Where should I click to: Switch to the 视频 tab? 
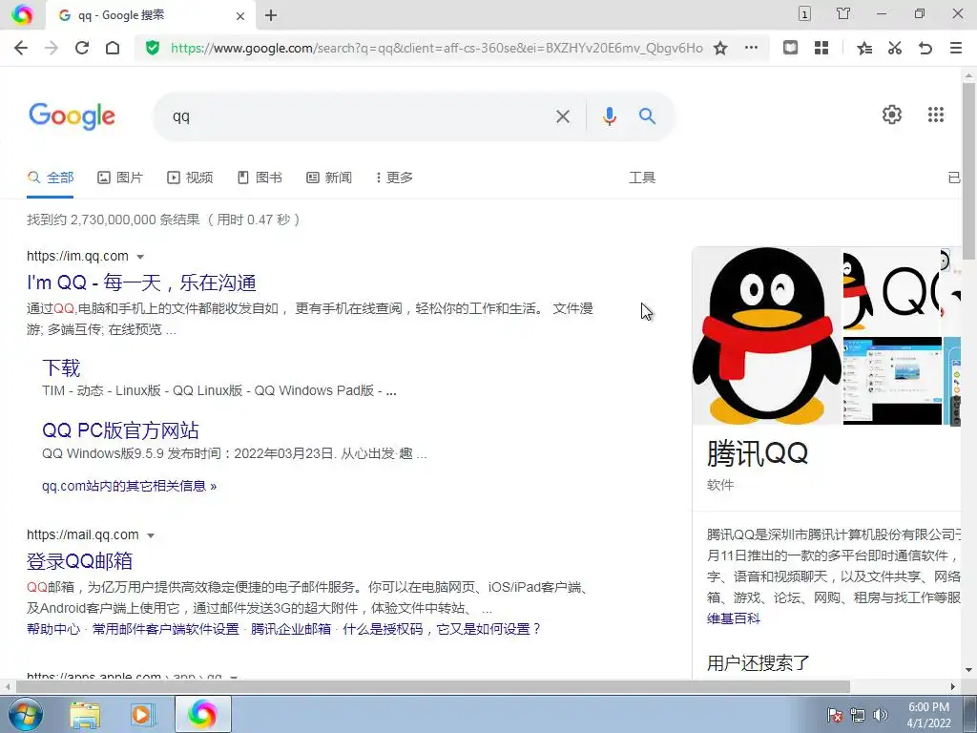click(x=190, y=178)
